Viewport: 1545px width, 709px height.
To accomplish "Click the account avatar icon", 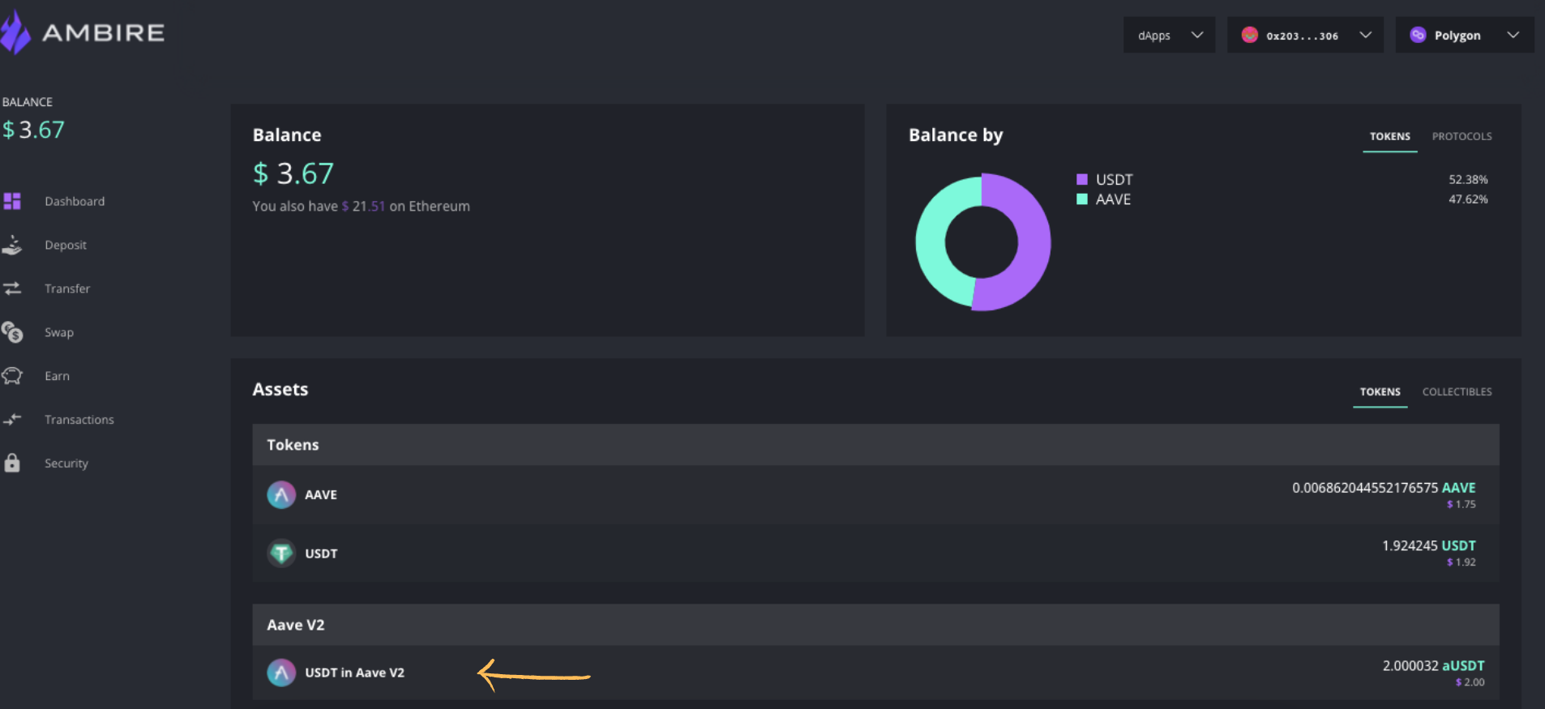I will coord(1249,35).
